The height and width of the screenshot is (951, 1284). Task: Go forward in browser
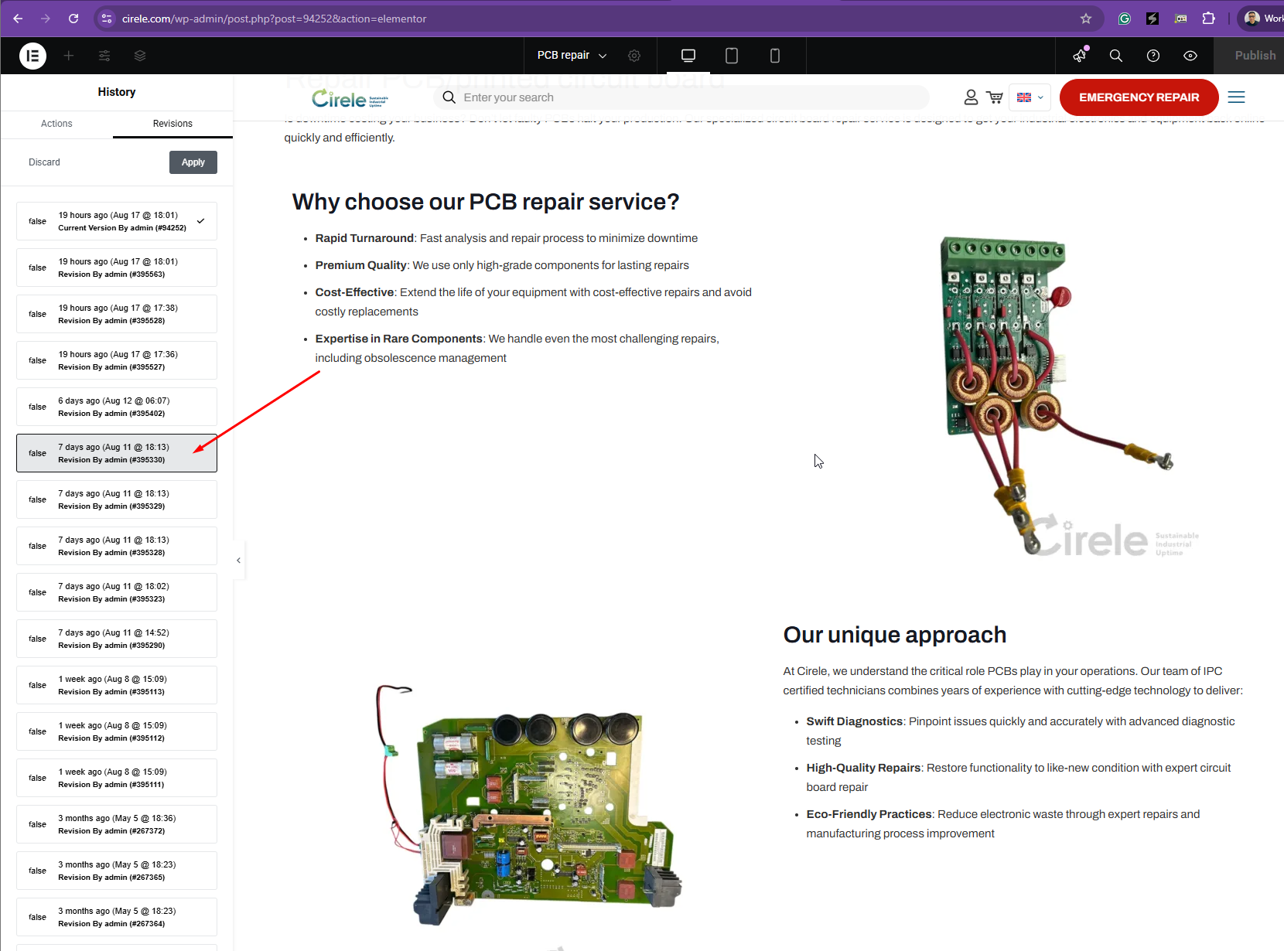46,19
